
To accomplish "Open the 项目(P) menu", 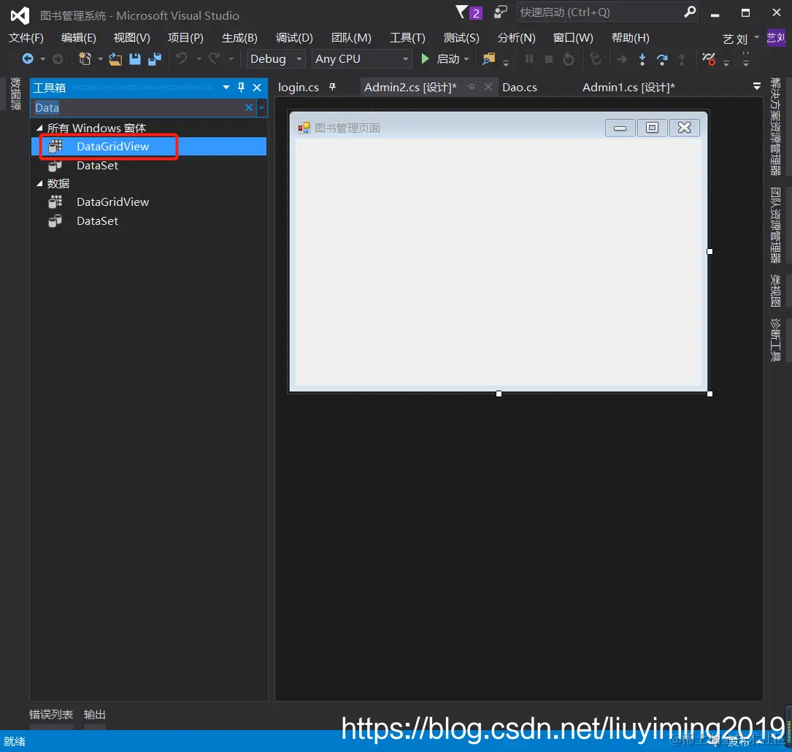I will 185,38.
